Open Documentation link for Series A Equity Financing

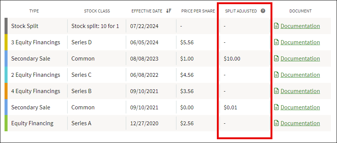click(x=300, y=123)
